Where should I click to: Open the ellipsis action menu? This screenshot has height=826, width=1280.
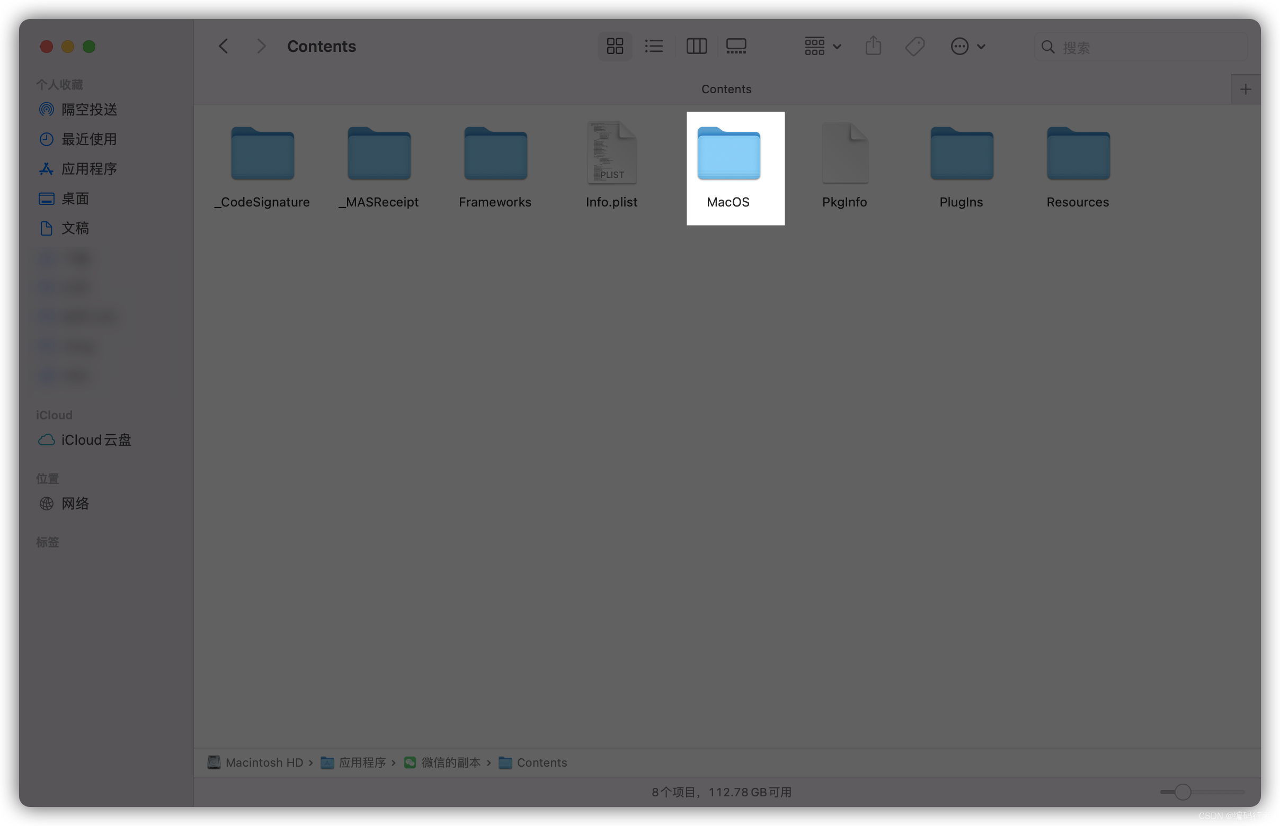967,46
